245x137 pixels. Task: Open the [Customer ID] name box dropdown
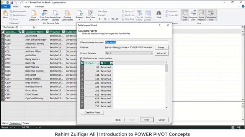point(21,27)
